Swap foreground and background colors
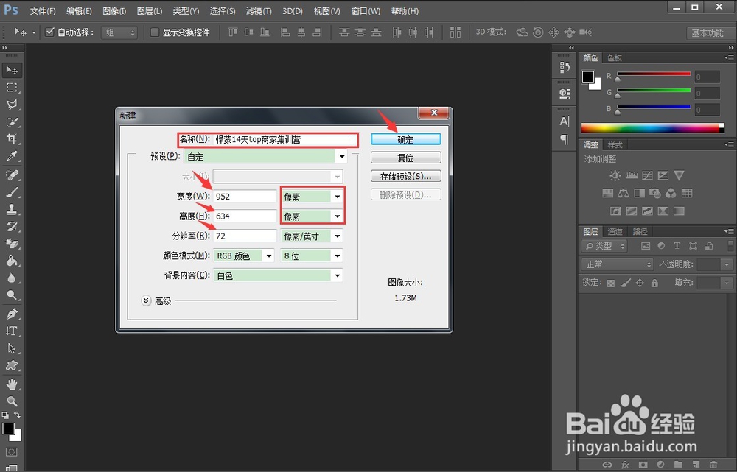The height and width of the screenshot is (472, 737). [x=17, y=415]
